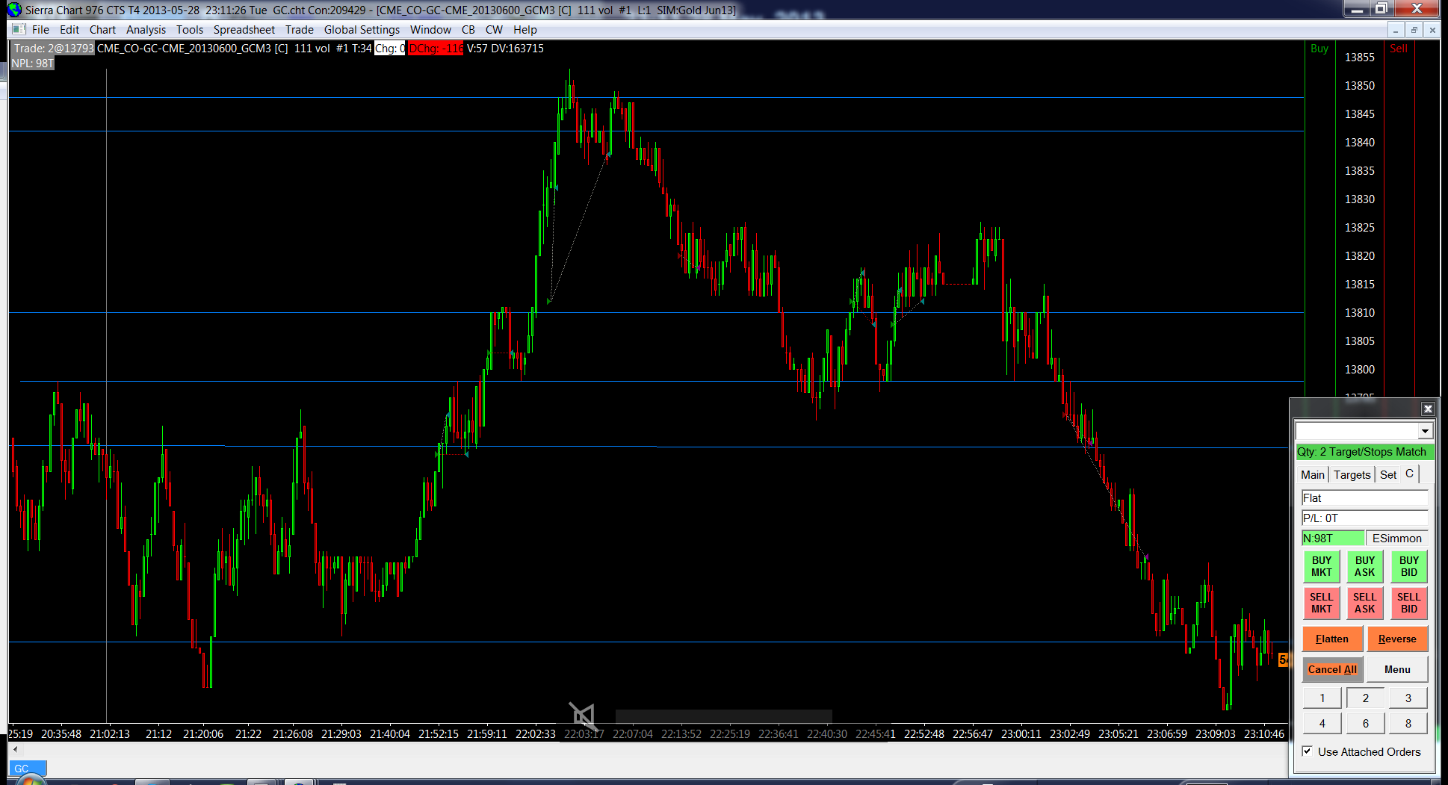Switch to the C tab
1448x785 pixels.
coord(1409,474)
